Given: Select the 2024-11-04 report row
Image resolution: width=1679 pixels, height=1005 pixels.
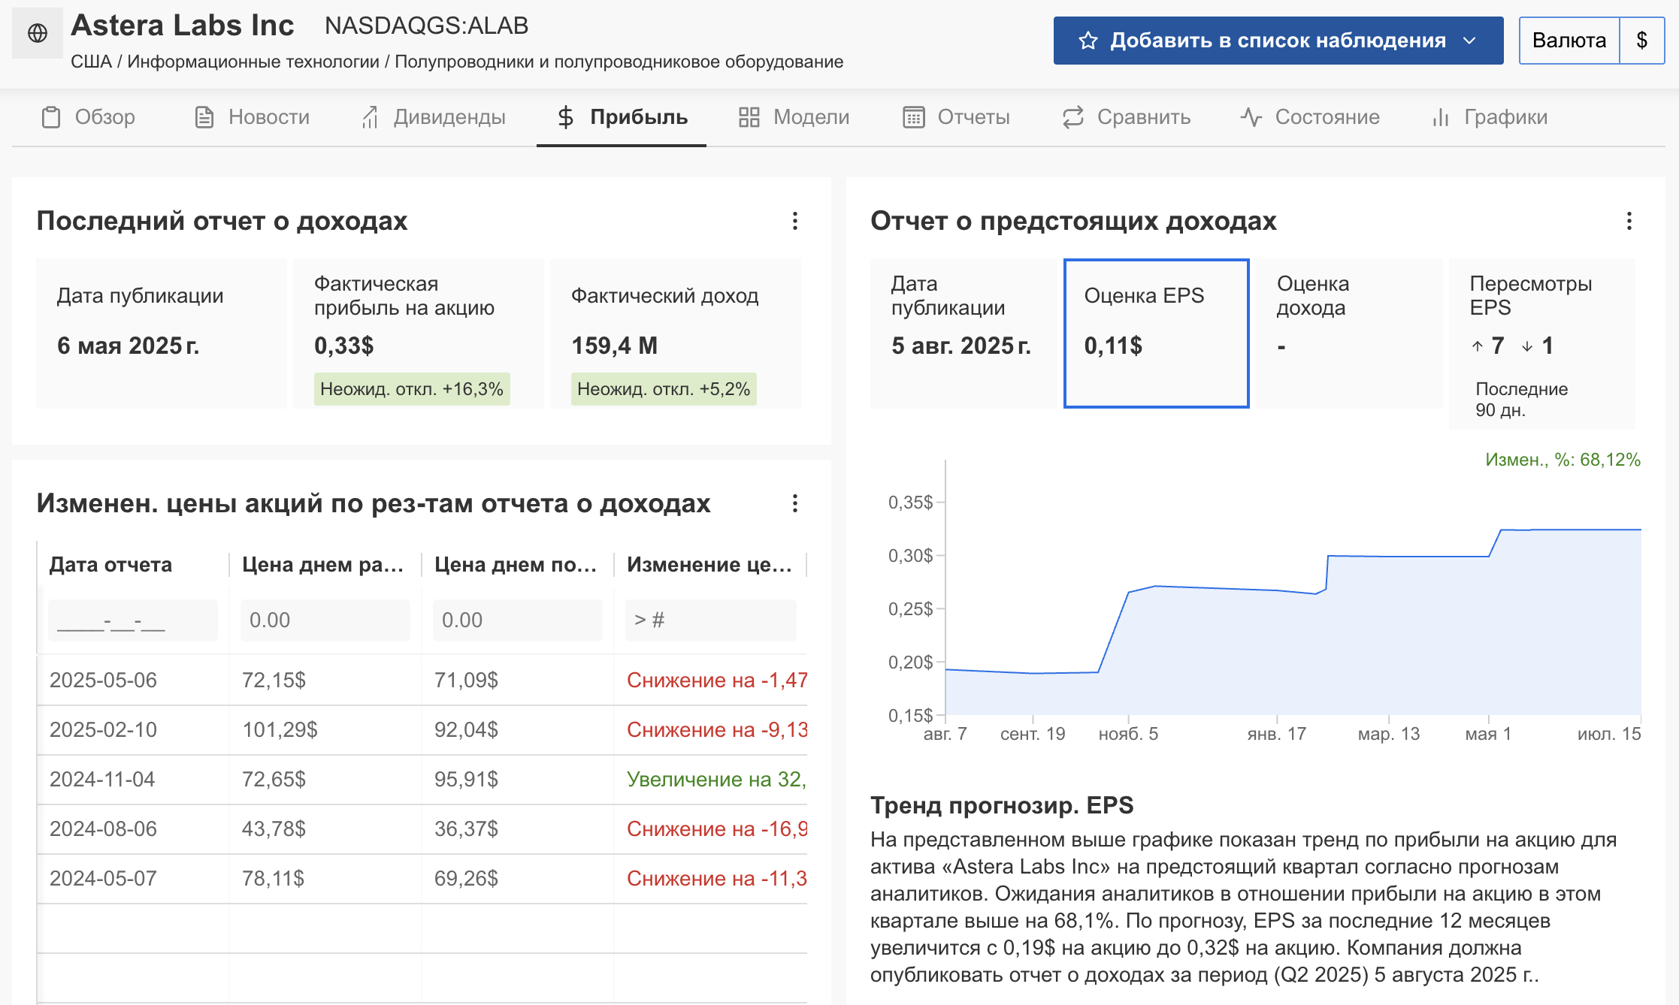Looking at the screenshot, I should click(422, 780).
